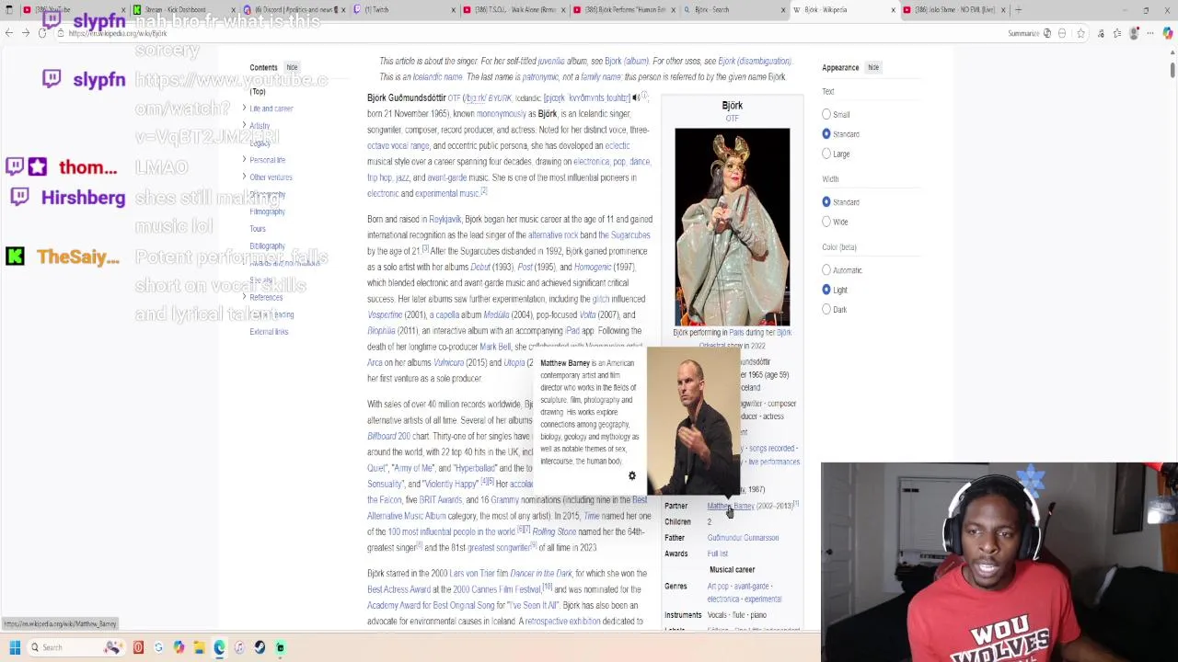Follow the Reykjavík link
The height and width of the screenshot is (662, 1178).
click(445, 219)
